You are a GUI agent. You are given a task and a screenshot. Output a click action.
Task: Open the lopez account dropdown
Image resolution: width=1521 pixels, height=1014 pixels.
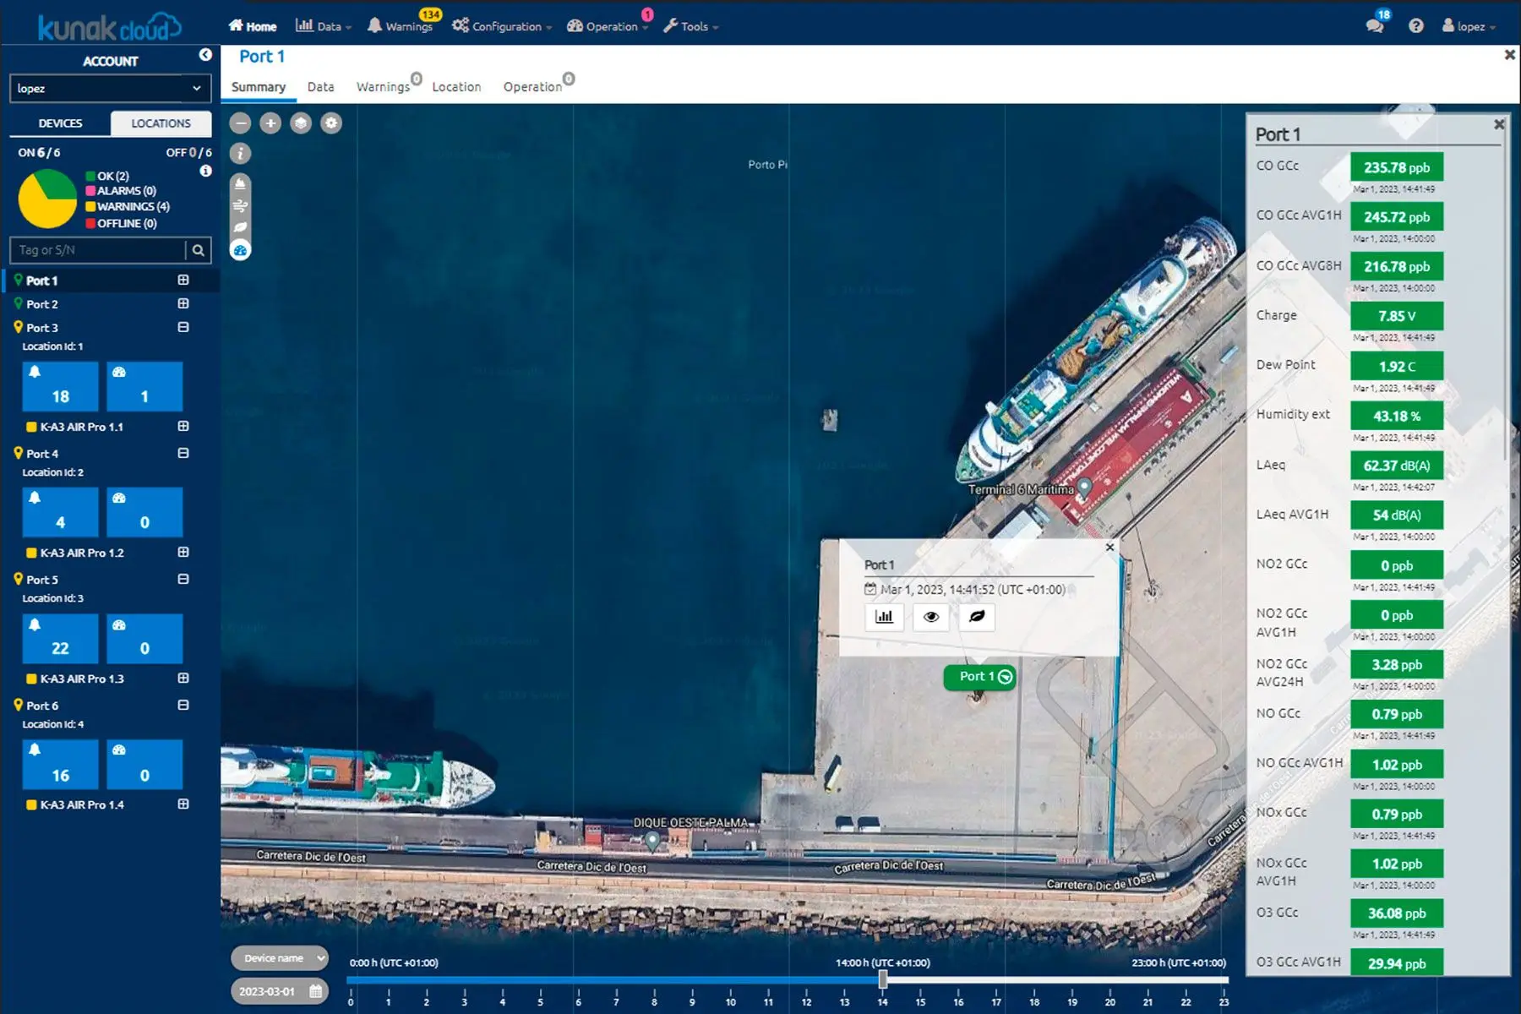click(110, 88)
